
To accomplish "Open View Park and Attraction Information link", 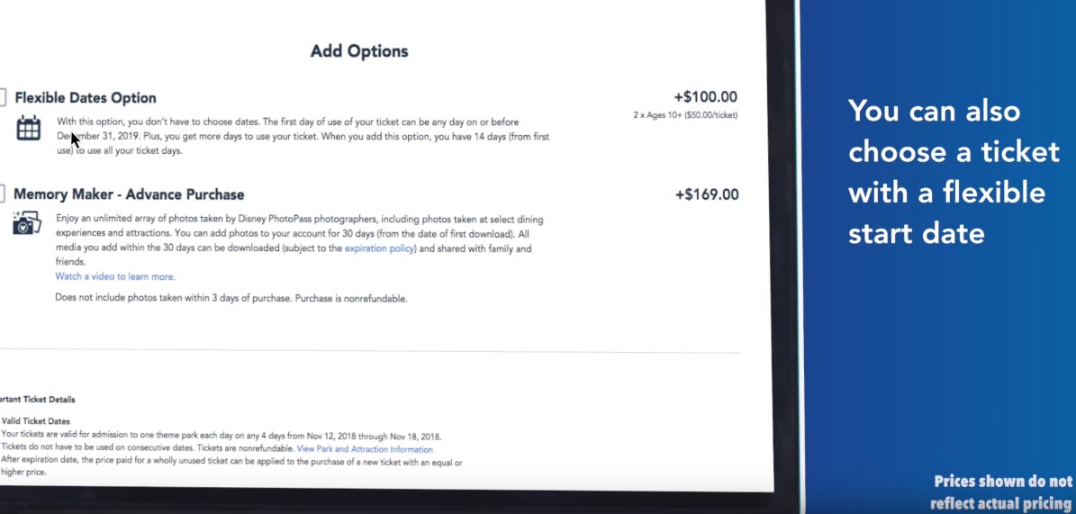I will pyautogui.click(x=365, y=449).
